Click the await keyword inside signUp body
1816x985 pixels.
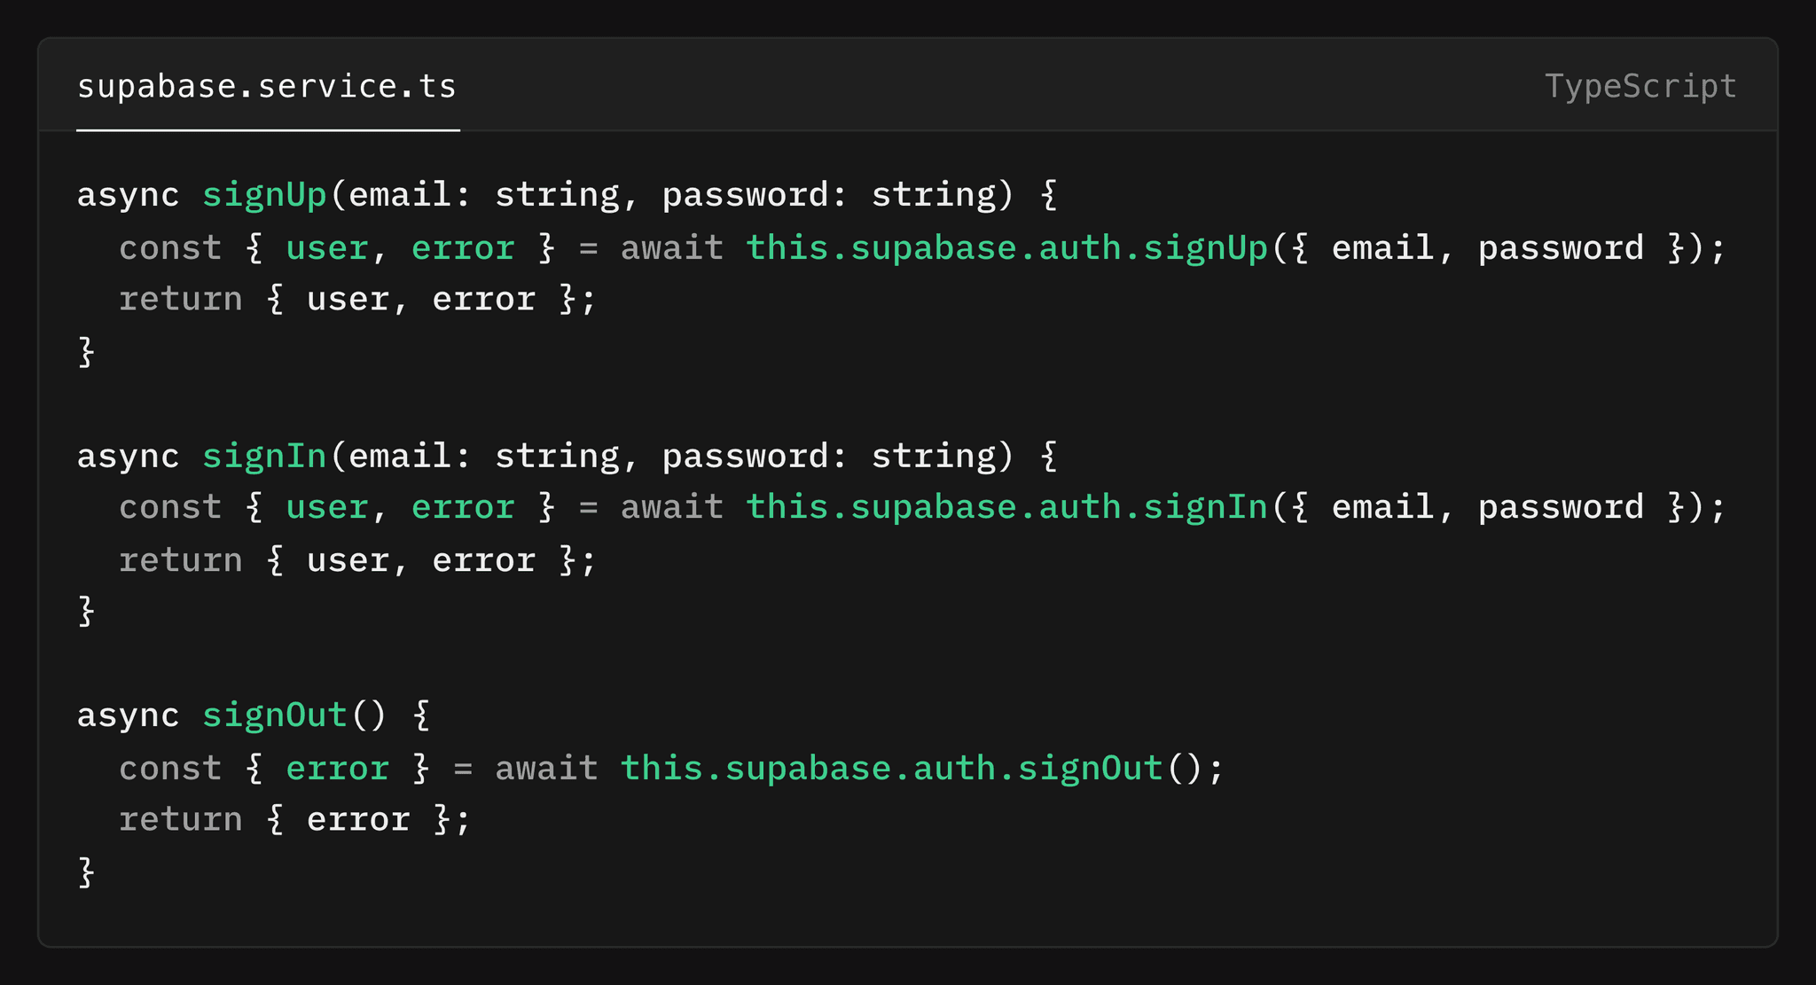671,248
